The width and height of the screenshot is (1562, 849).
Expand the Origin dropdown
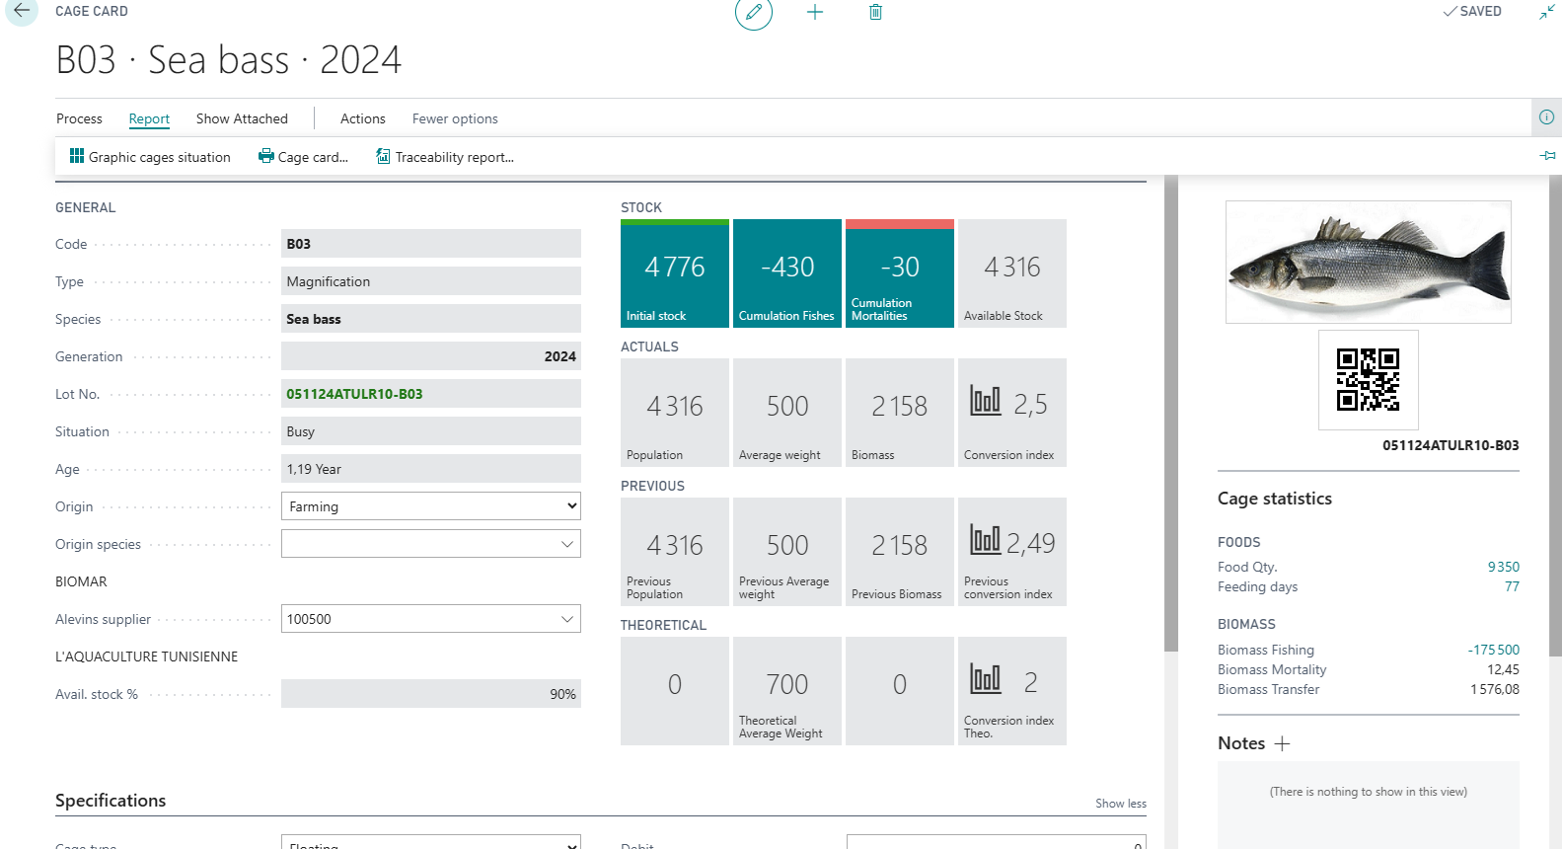(571, 506)
